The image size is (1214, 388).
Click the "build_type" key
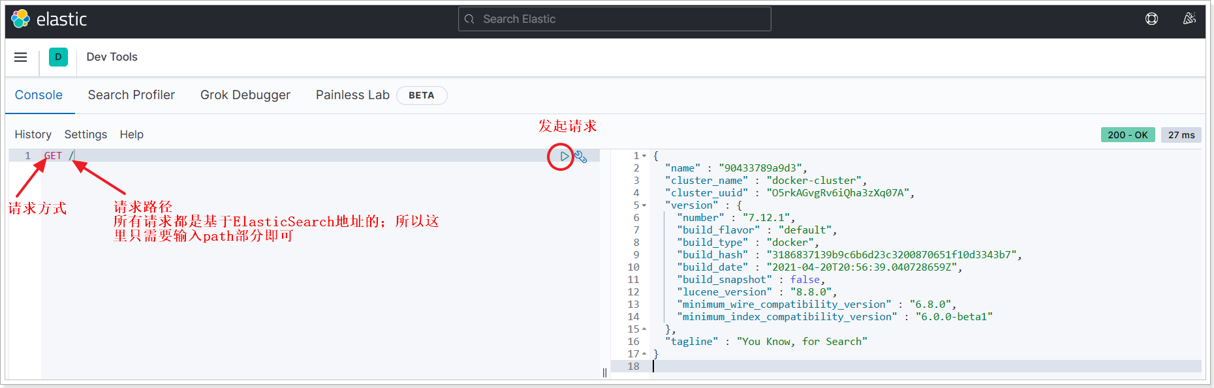click(x=713, y=243)
